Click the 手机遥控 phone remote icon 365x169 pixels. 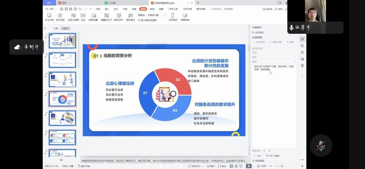tap(173, 17)
